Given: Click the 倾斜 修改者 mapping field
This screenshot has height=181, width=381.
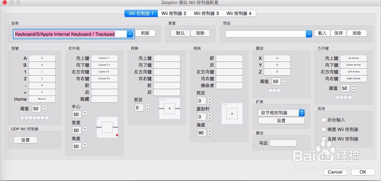Looking at the screenshot, I should pyautogui.click(x=229, y=86).
